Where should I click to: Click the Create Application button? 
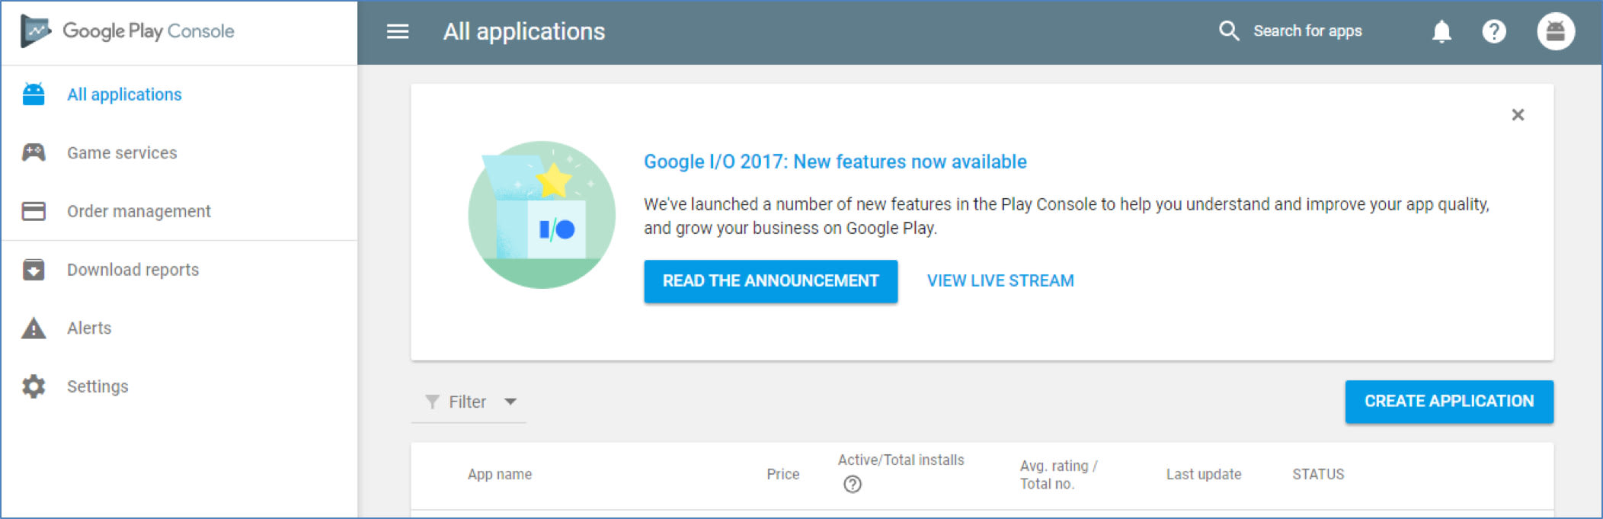[x=1448, y=401]
